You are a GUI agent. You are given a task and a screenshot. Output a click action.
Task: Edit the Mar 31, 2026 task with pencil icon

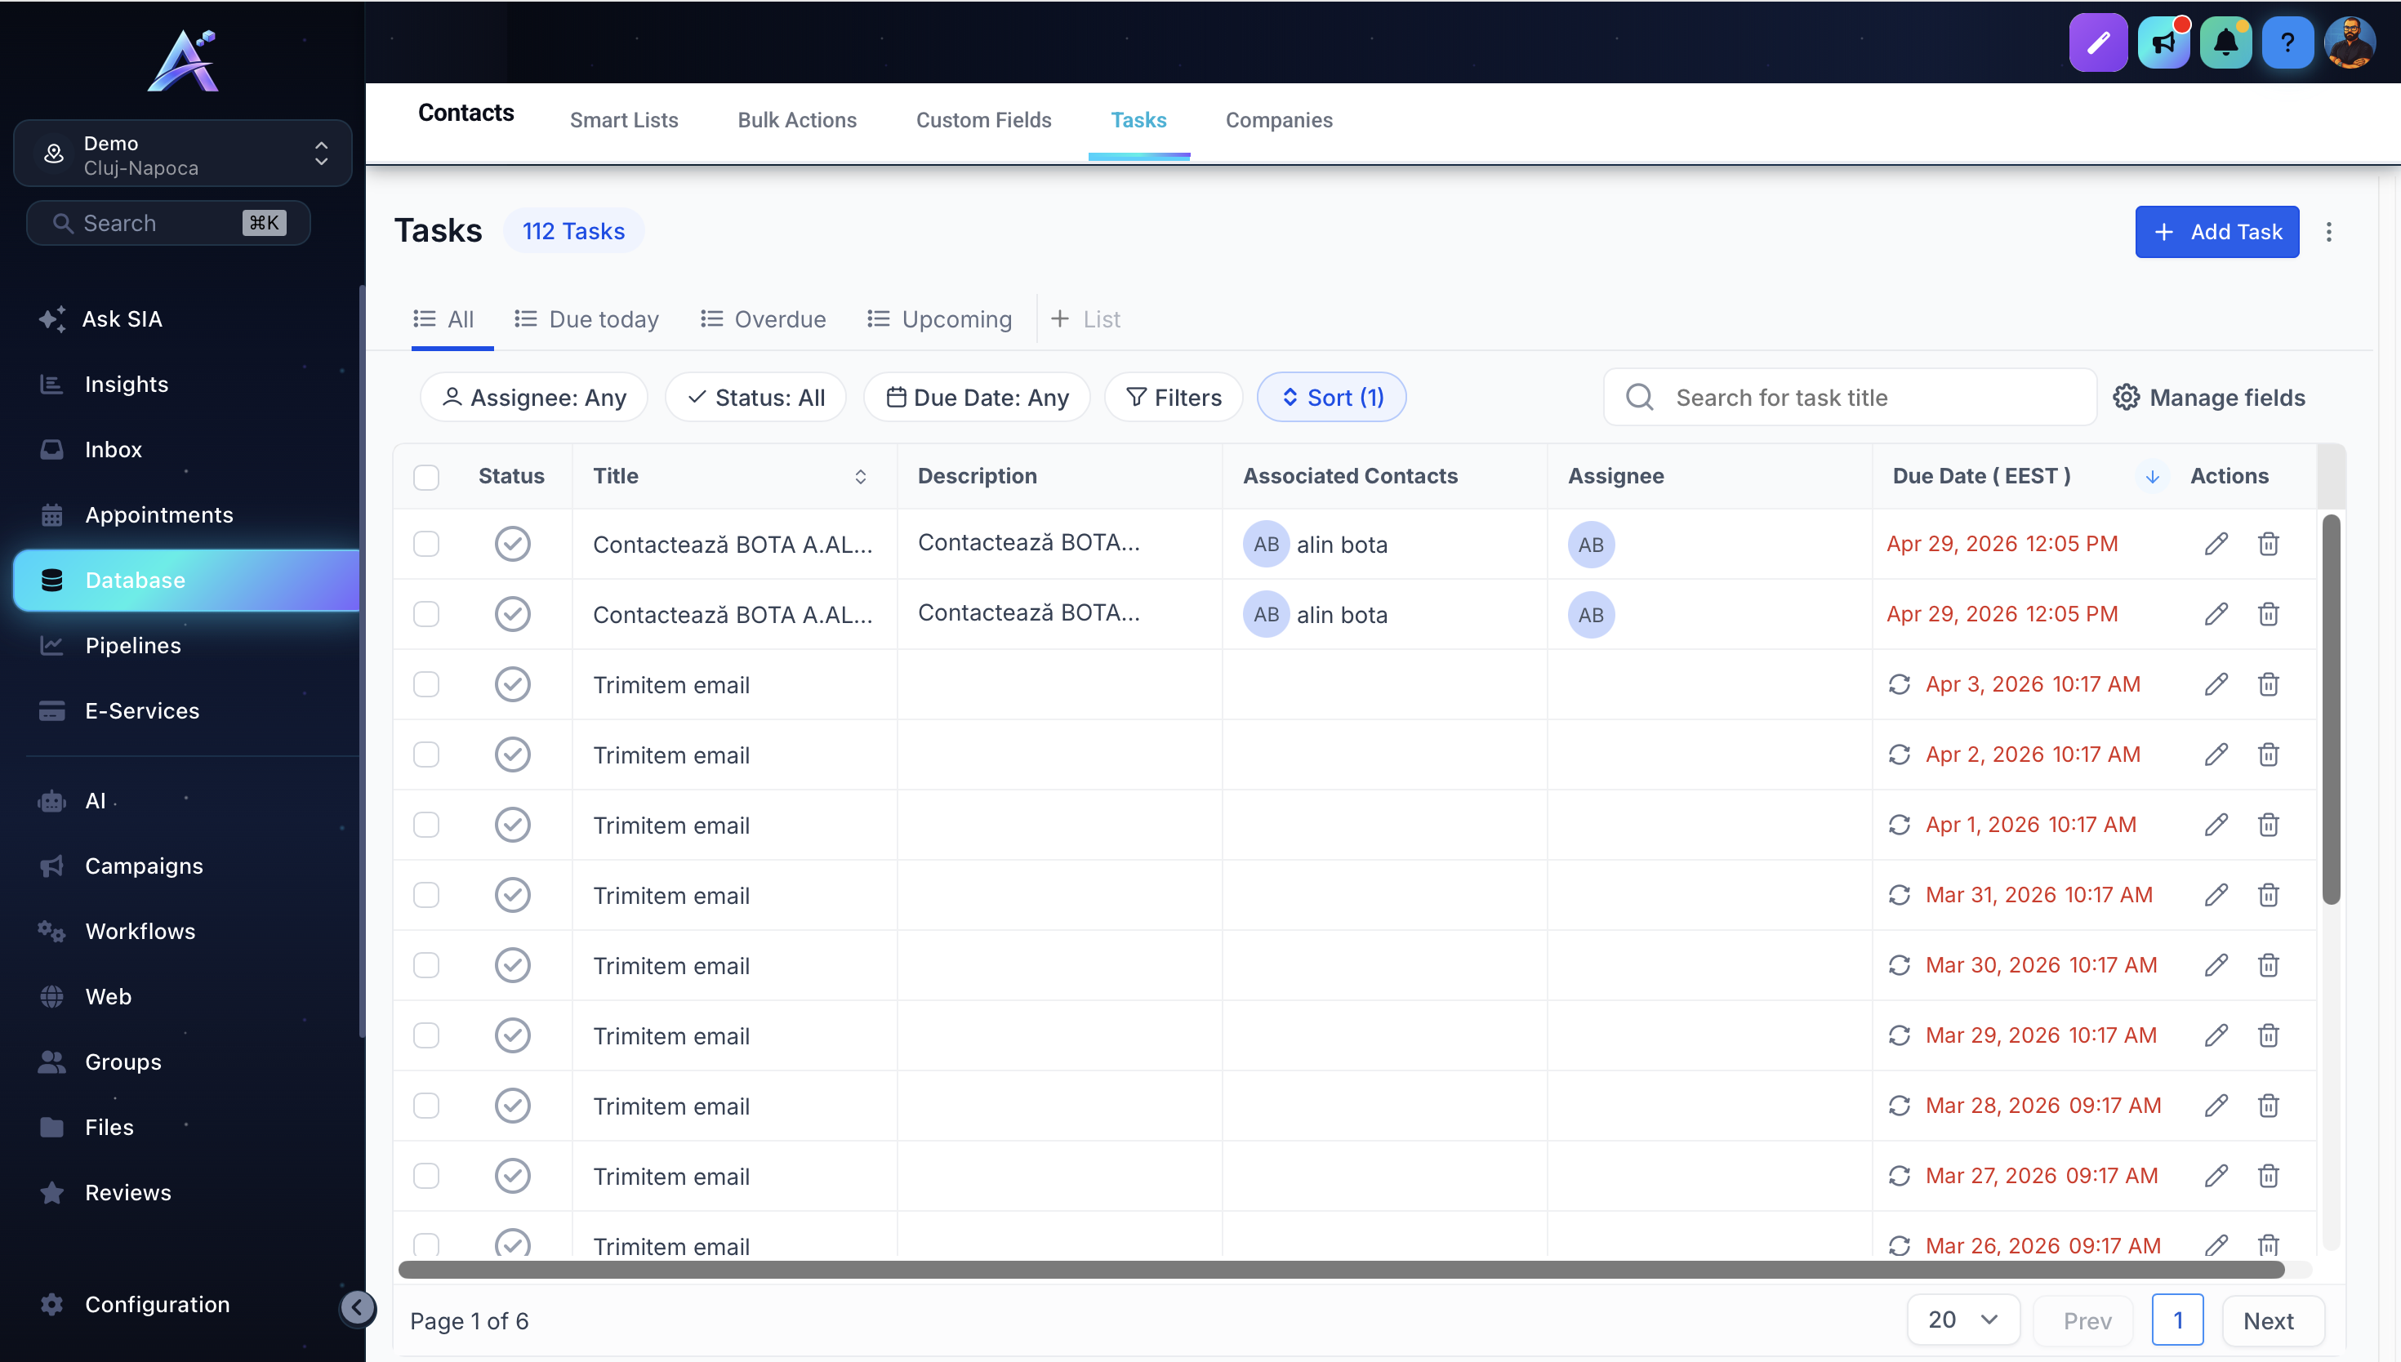[2215, 895]
